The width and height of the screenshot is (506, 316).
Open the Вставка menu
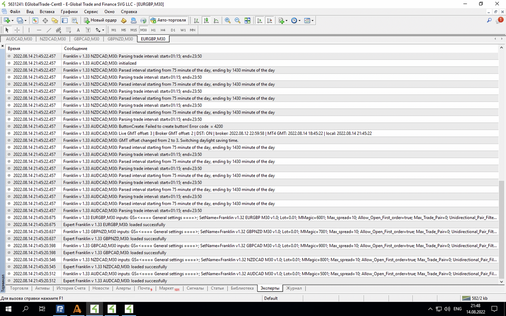point(47,12)
